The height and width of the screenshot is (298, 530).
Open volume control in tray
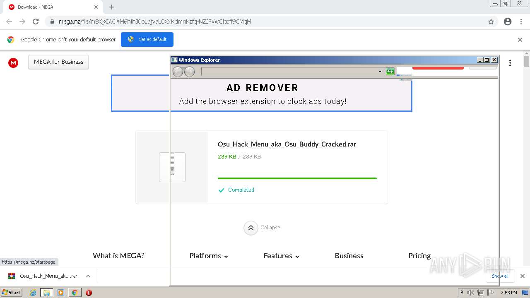pyautogui.click(x=471, y=293)
